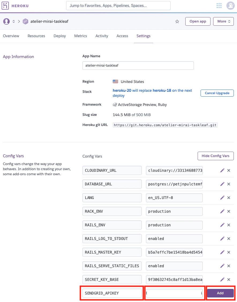Delete the CLOUDINARY_URL config var

pos(229,170)
